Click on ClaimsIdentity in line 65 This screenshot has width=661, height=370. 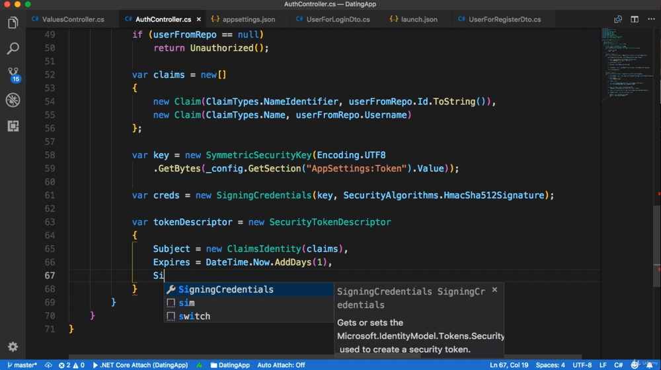click(264, 249)
